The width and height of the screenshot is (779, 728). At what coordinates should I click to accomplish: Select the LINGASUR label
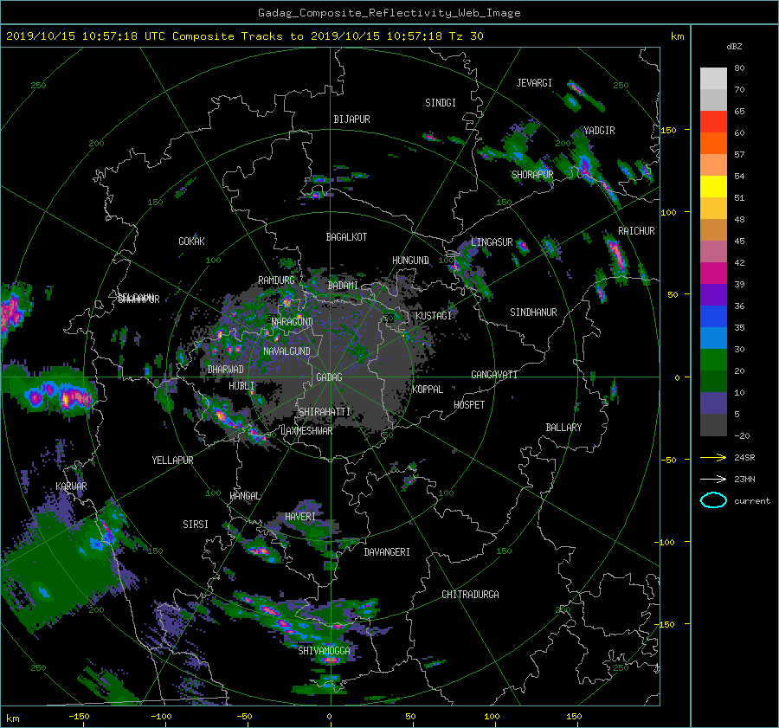[x=492, y=242]
